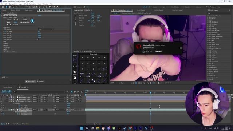Select the Pen tool
Image resolution: width=233 pixels, height=131 pixels.
36,7
